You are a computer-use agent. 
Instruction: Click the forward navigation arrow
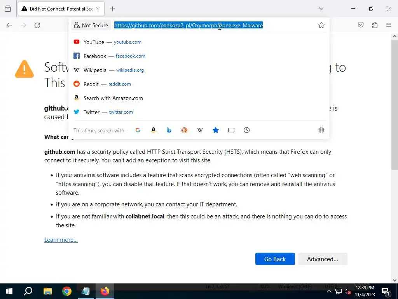point(23,25)
